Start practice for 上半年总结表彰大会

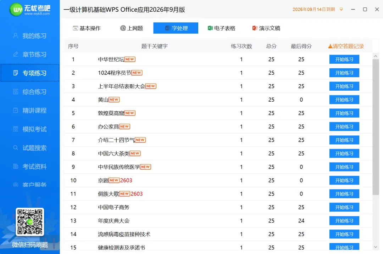[x=344, y=86]
